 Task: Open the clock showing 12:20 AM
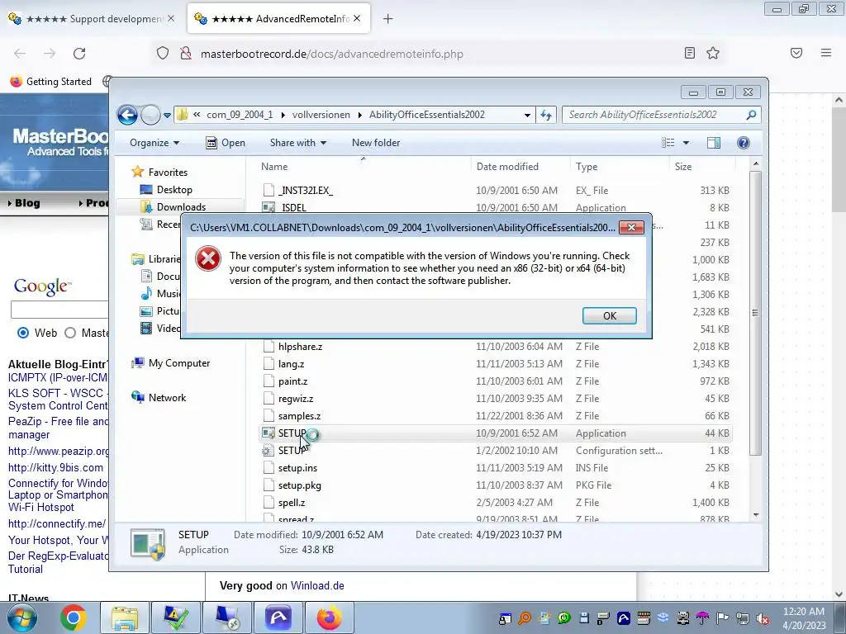tap(804, 617)
